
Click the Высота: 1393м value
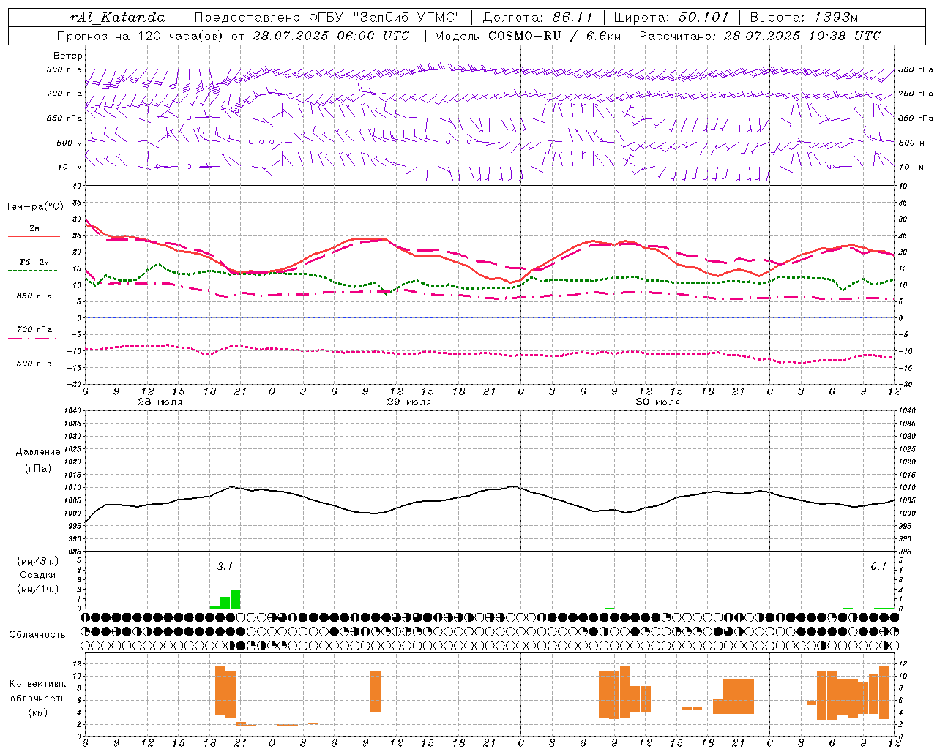coord(804,18)
